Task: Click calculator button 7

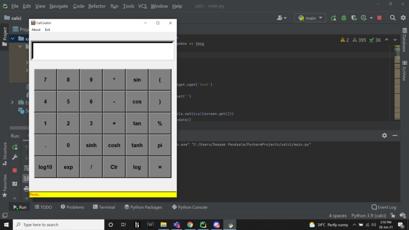Action: (x=45, y=80)
